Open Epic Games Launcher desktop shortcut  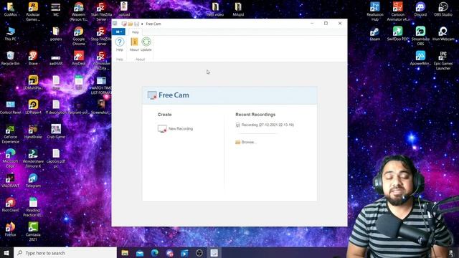coord(443,60)
